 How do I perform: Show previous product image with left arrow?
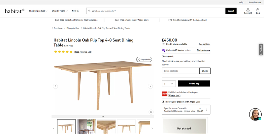tap(55, 86)
